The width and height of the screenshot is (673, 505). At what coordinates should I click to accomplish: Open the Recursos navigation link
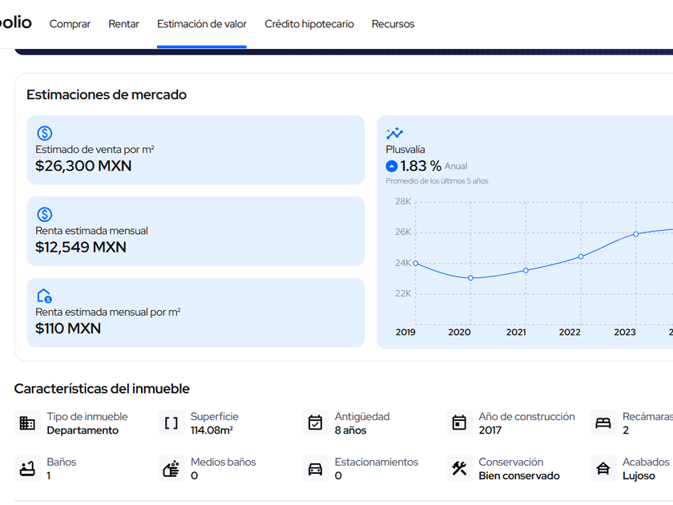(x=393, y=24)
